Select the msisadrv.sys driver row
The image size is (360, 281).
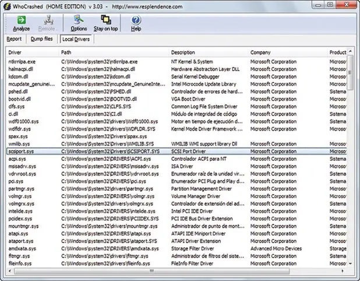click(x=177, y=166)
